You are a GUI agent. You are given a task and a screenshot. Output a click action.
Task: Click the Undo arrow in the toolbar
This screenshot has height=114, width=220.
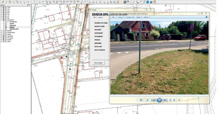[39, 2]
